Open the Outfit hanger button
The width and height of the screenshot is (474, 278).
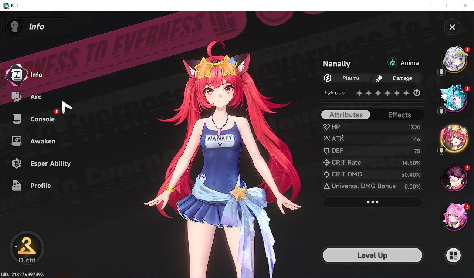27,248
